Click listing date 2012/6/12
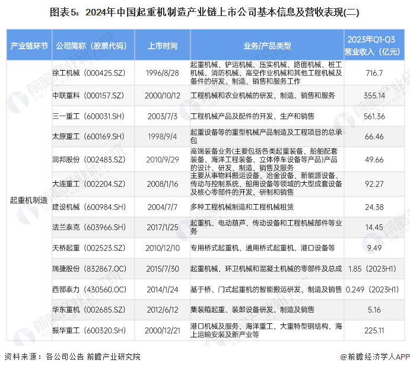Screen dimensions: 410x369 163,310
